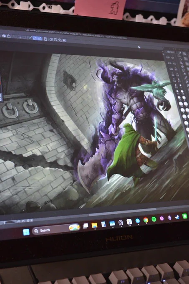Choose brush size preset 0.2

pyautogui.click(x=174, y=63)
